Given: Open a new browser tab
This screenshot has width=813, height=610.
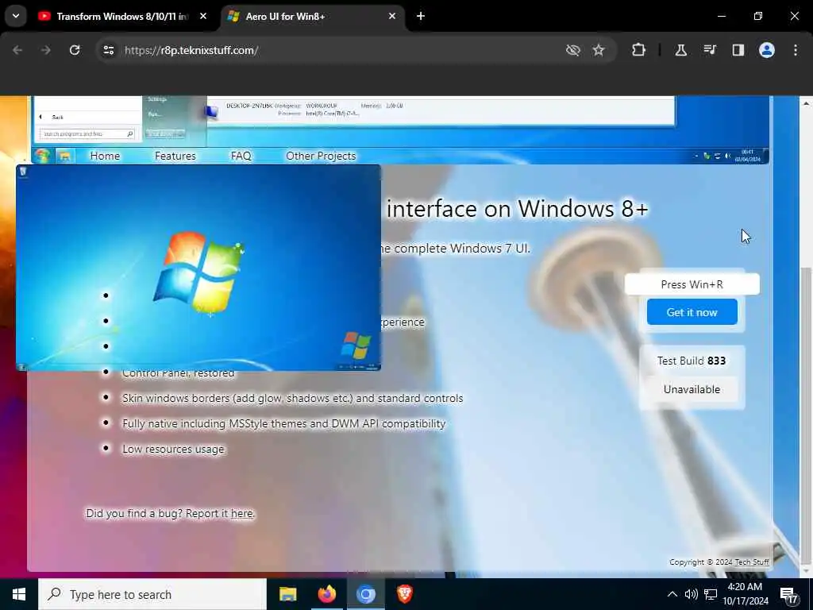Looking at the screenshot, I should (x=421, y=16).
